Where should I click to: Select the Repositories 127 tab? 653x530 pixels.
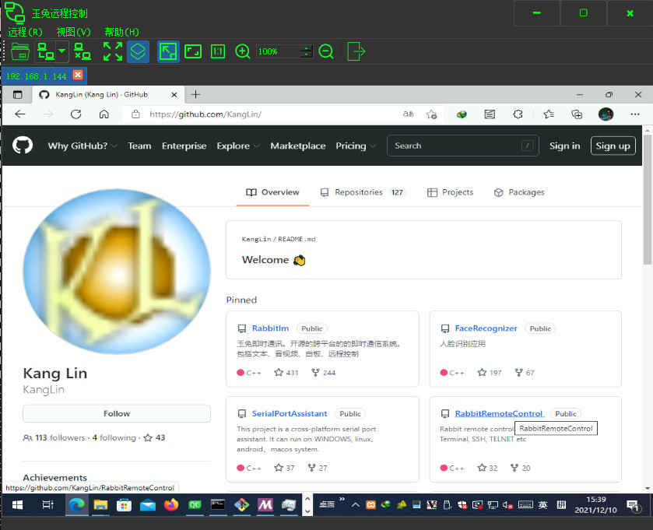point(363,192)
